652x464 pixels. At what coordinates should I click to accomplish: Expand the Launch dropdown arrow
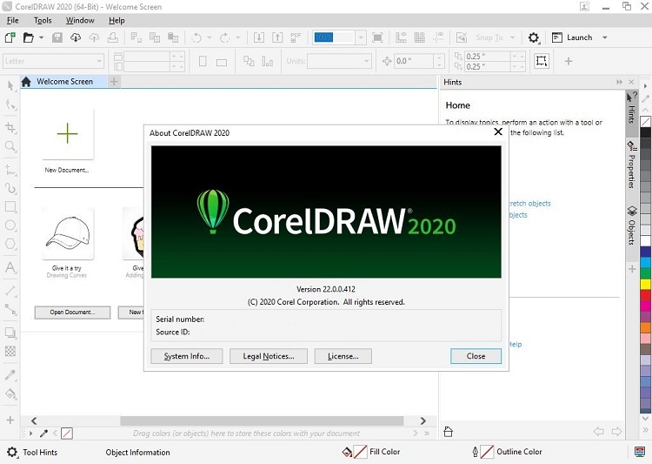pyautogui.click(x=605, y=37)
